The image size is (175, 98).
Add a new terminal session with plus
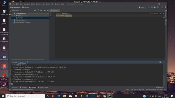click(27, 62)
